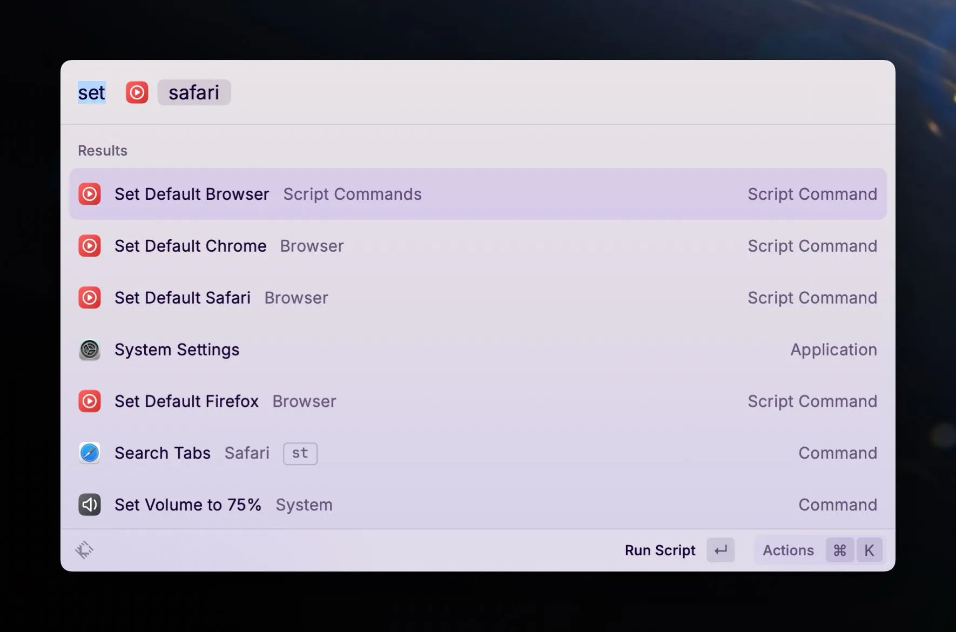The image size is (956, 632).
Task: Click the highlighted set text in the search field
Action: coord(91,92)
